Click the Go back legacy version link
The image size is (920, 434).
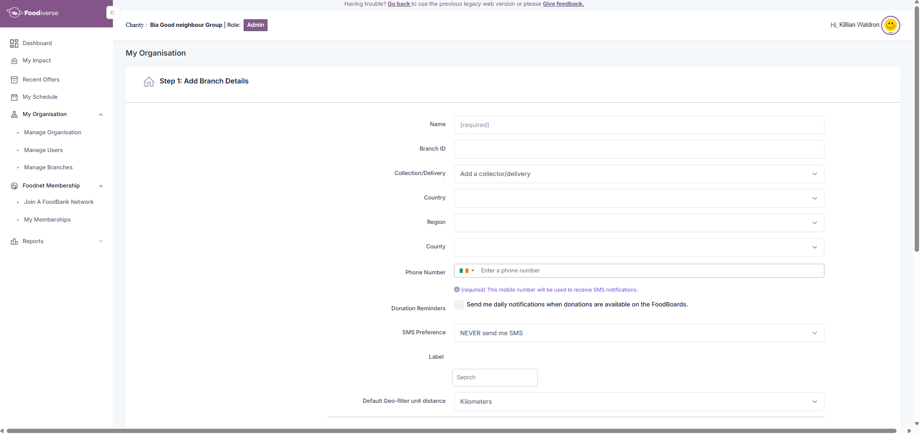(x=399, y=4)
